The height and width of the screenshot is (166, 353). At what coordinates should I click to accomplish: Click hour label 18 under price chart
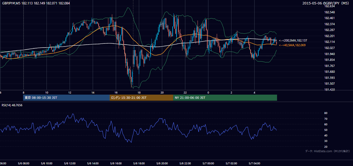[139, 92]
